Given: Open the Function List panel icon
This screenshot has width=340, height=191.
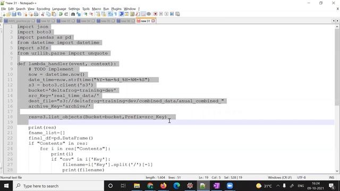Looking at the screenshot, I should tap(138, 14).
